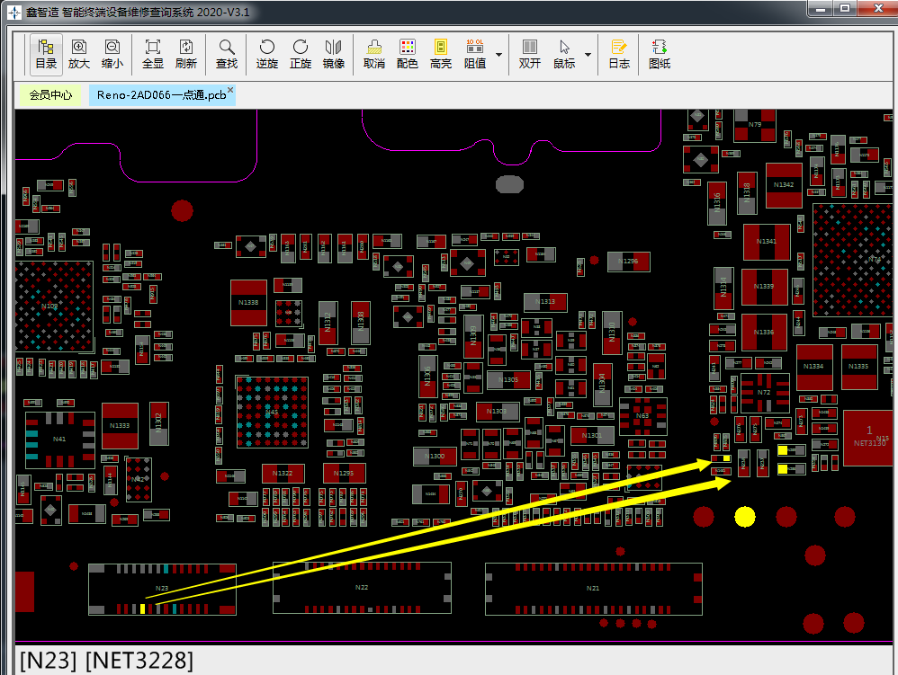Select component N1339
898x675 pixels.
coord(764,287)
